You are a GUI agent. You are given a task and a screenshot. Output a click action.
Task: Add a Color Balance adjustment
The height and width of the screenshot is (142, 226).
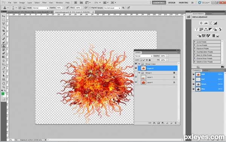[206, 29]
